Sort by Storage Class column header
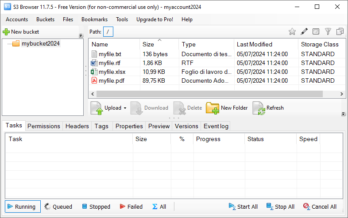 pyautogui.click(x=322, y=44)
